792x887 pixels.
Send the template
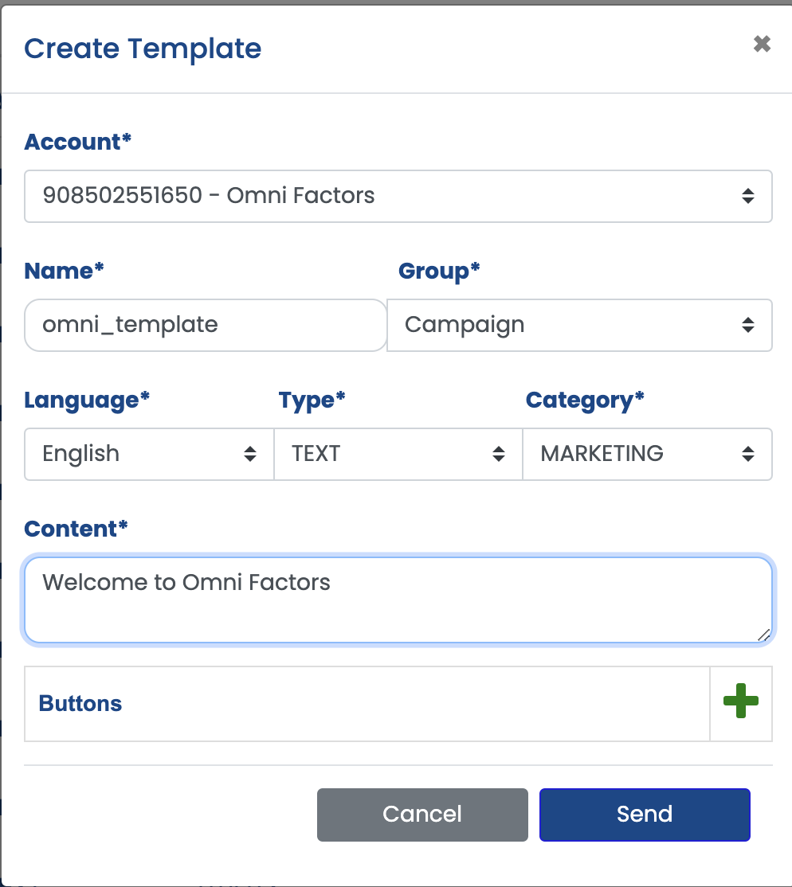click(645, 815)
